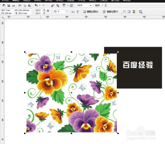The image size is (165, 144).
Task: Select the bottom-left handle of the flower bitmap
Action: pos(25,133)
